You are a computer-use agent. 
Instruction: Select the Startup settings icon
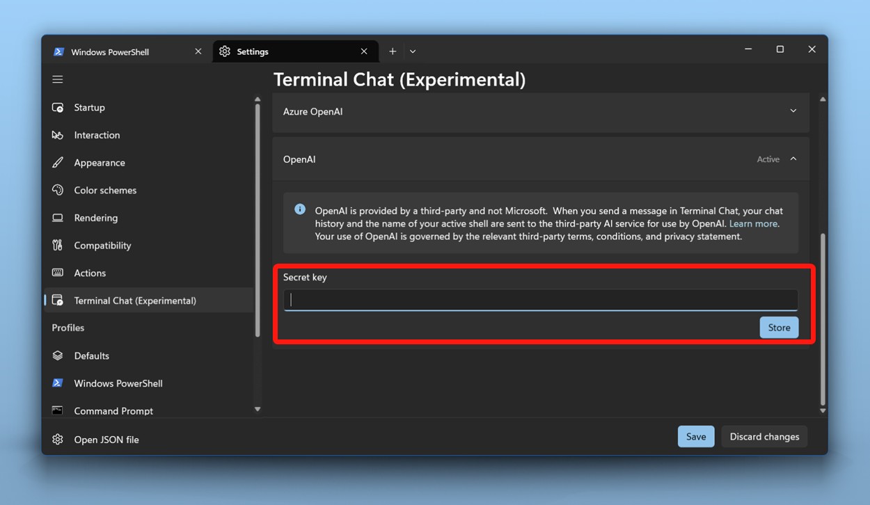(58, 107)
